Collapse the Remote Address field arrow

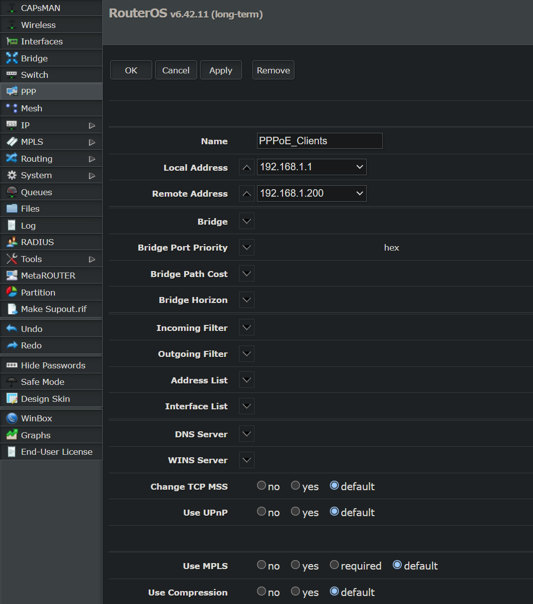click(247, 194)
